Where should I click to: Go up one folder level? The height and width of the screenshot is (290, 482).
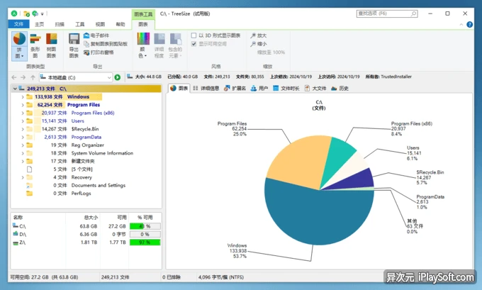(33, 77)
